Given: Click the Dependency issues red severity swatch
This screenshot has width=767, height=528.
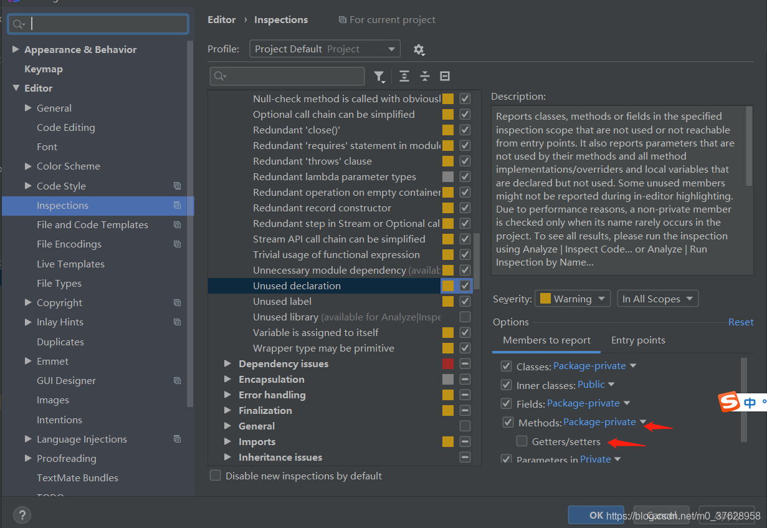Looking at the screenshot, I should coord(447,363).
